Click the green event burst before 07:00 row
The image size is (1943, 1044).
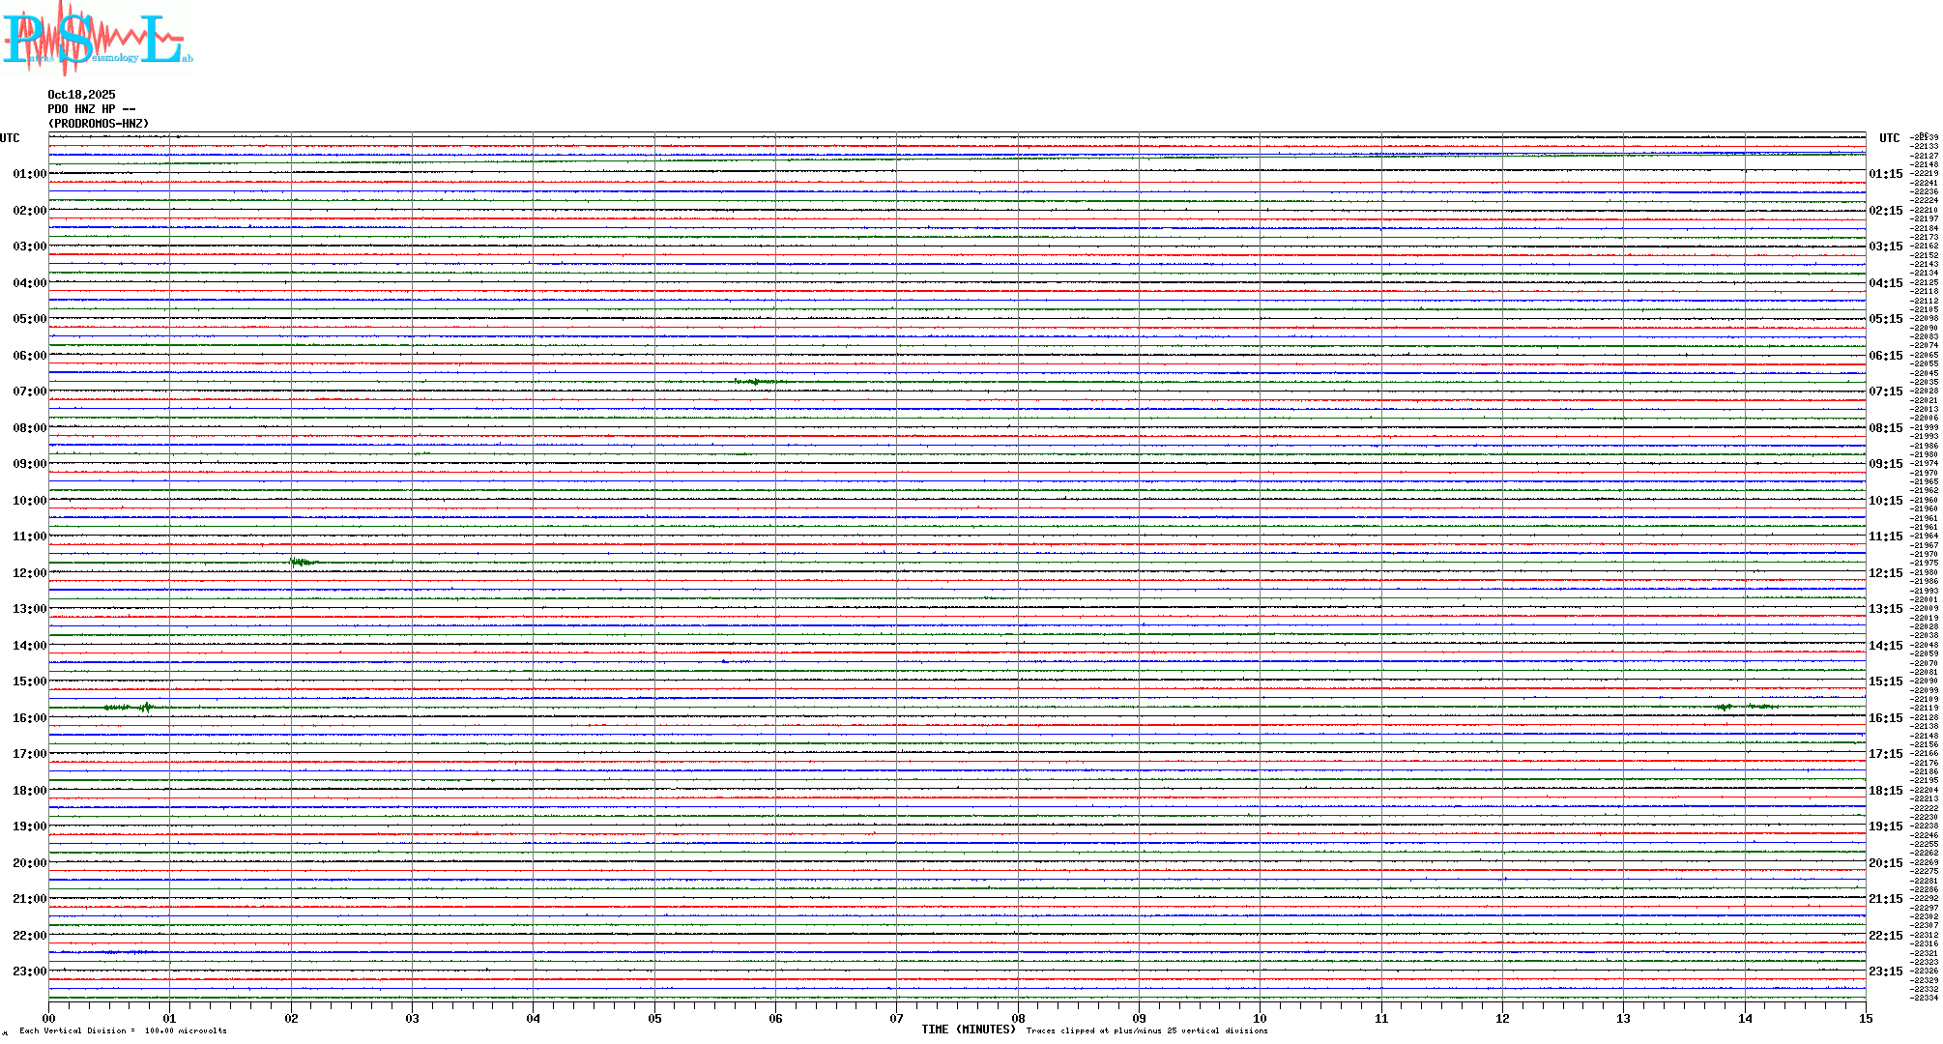pos(754,382)
